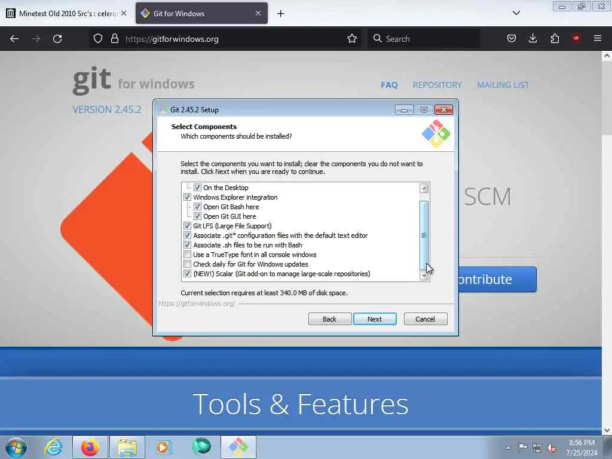Click the tracking protection shield icon
612x459 pixels.
click(x=98, y=39)
